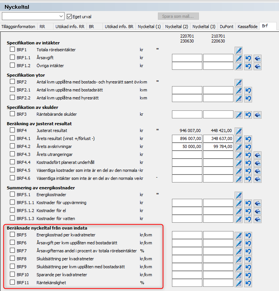
Task: Check the BRF3 Räntebärande skulder checkbox
Action: click(12, 114)
